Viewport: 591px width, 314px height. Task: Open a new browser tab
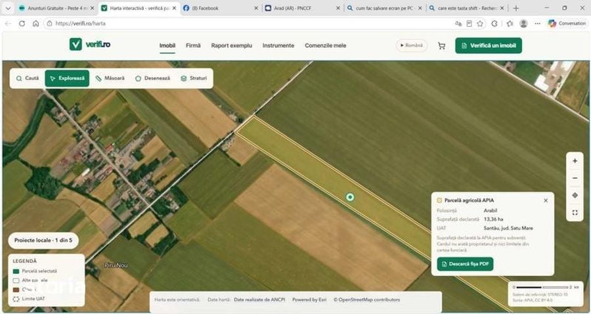pyautogui.click(x=516, y=8)
